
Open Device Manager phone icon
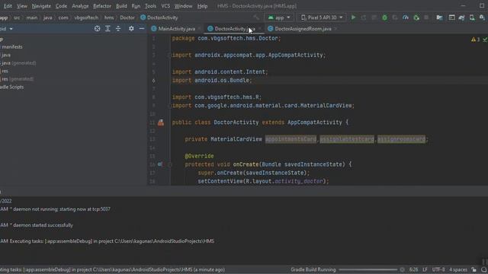[x=472, y=18]
